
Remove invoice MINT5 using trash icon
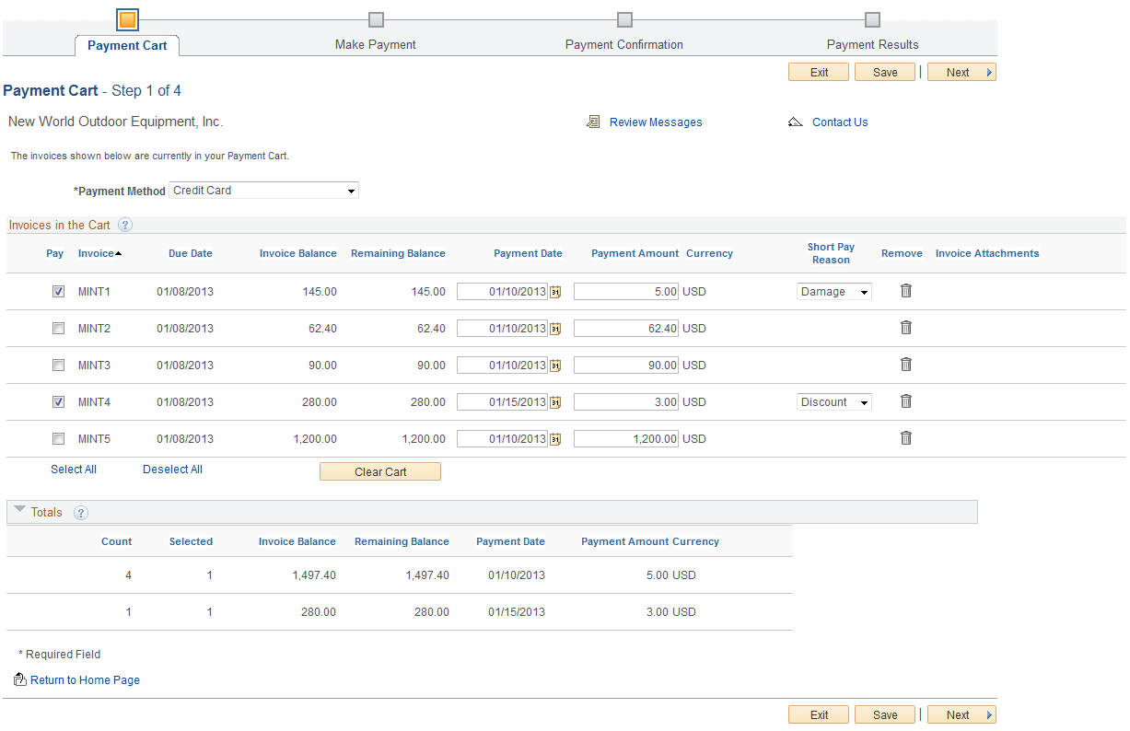(x=905, y=438)
